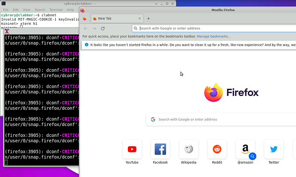Open the Twitter shortcut tile
The image size is (296, 177).
[x=274, y=149]
